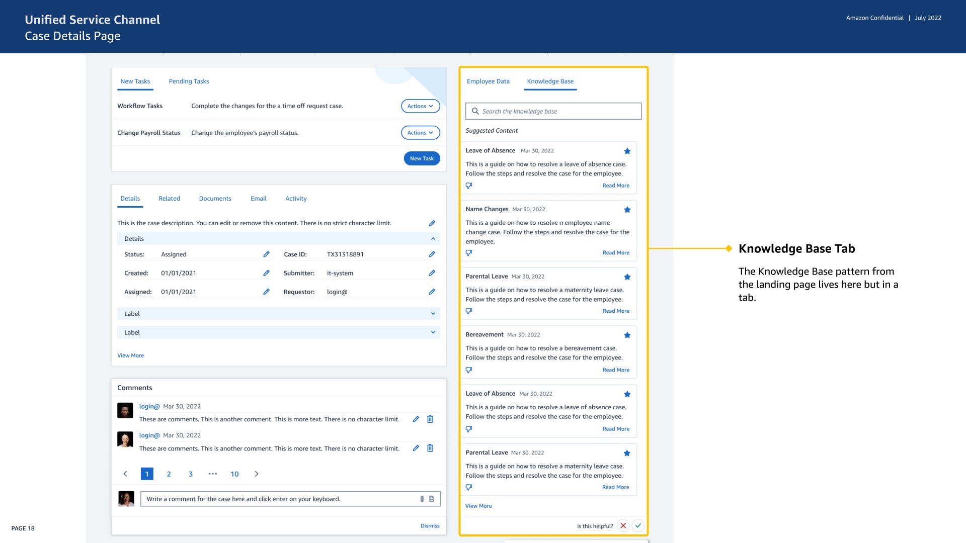This screenshot has width=966, height=543.
Task: Open the Documents tab
Action: [215, 199]
